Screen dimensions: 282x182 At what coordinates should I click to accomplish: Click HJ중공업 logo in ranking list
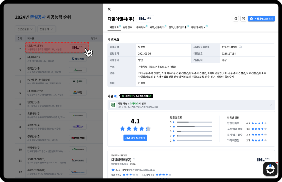click(78, 81)
